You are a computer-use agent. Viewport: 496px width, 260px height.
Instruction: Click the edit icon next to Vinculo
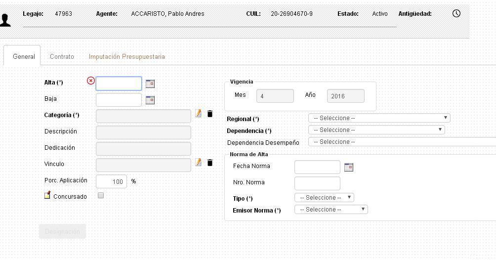[x=198, y=162]
